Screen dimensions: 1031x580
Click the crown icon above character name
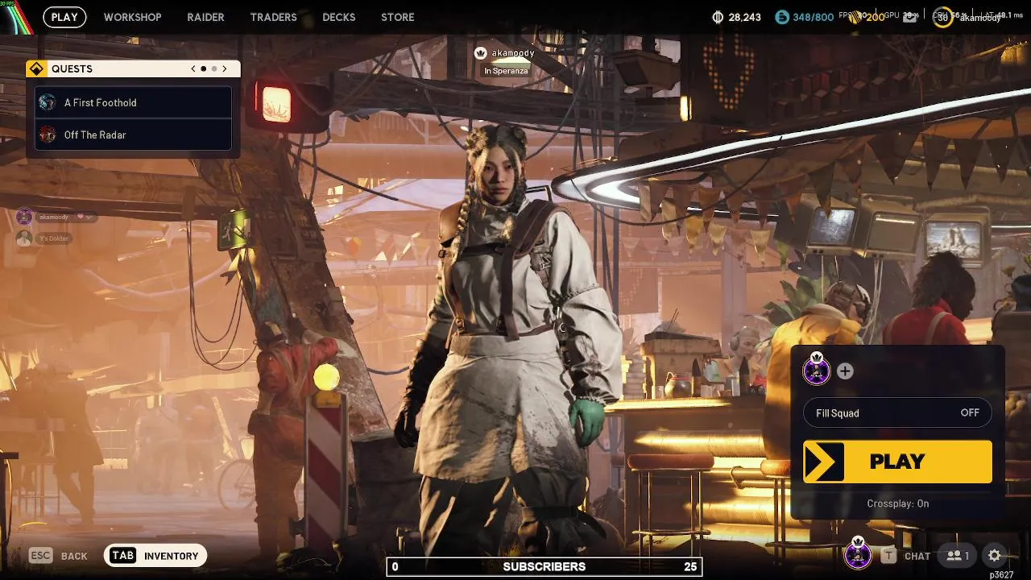coord(481,53)
